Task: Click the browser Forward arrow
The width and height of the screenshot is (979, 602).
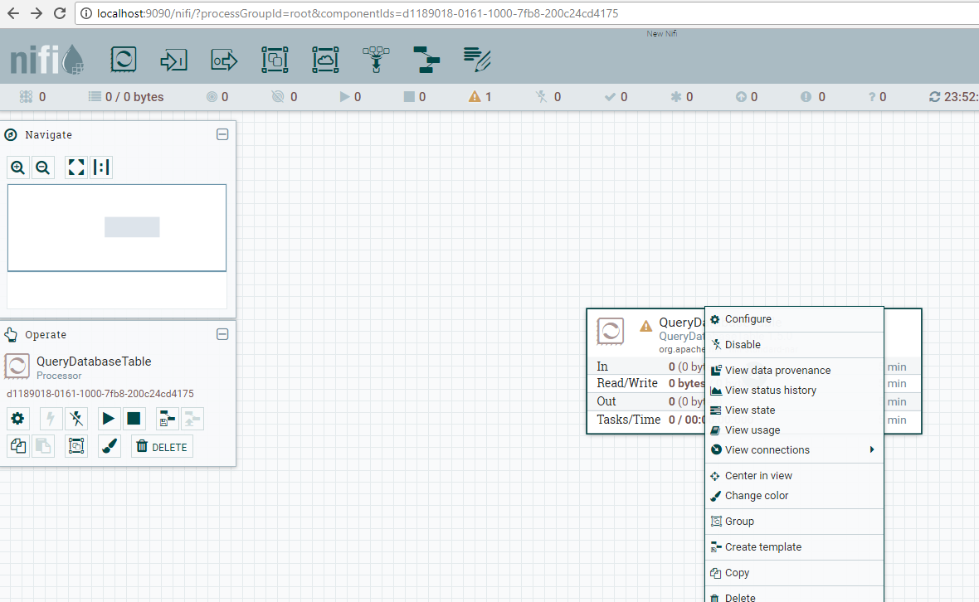Action: [x=37, y=13]
